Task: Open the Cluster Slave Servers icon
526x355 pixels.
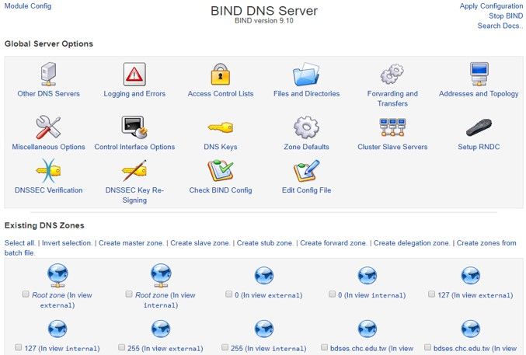Action: [392, 127]
